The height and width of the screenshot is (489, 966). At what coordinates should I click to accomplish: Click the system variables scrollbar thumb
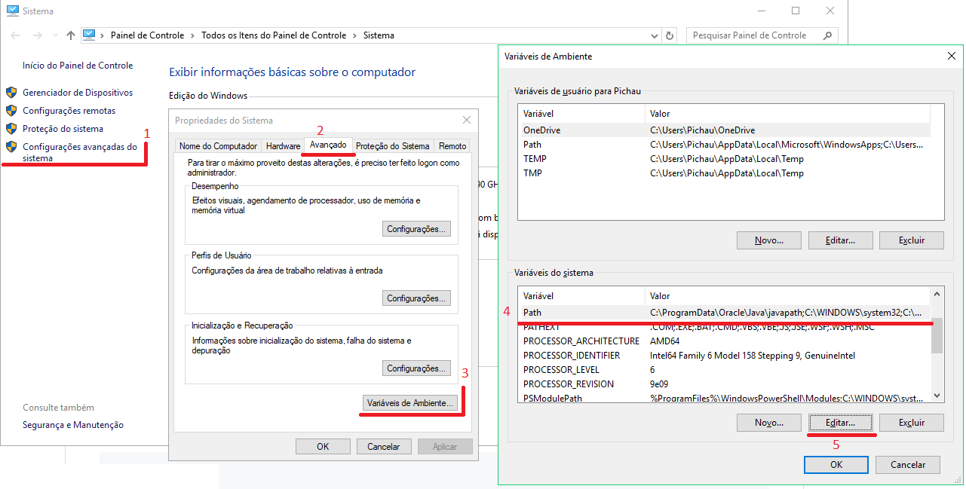click(x=937, y=335)
